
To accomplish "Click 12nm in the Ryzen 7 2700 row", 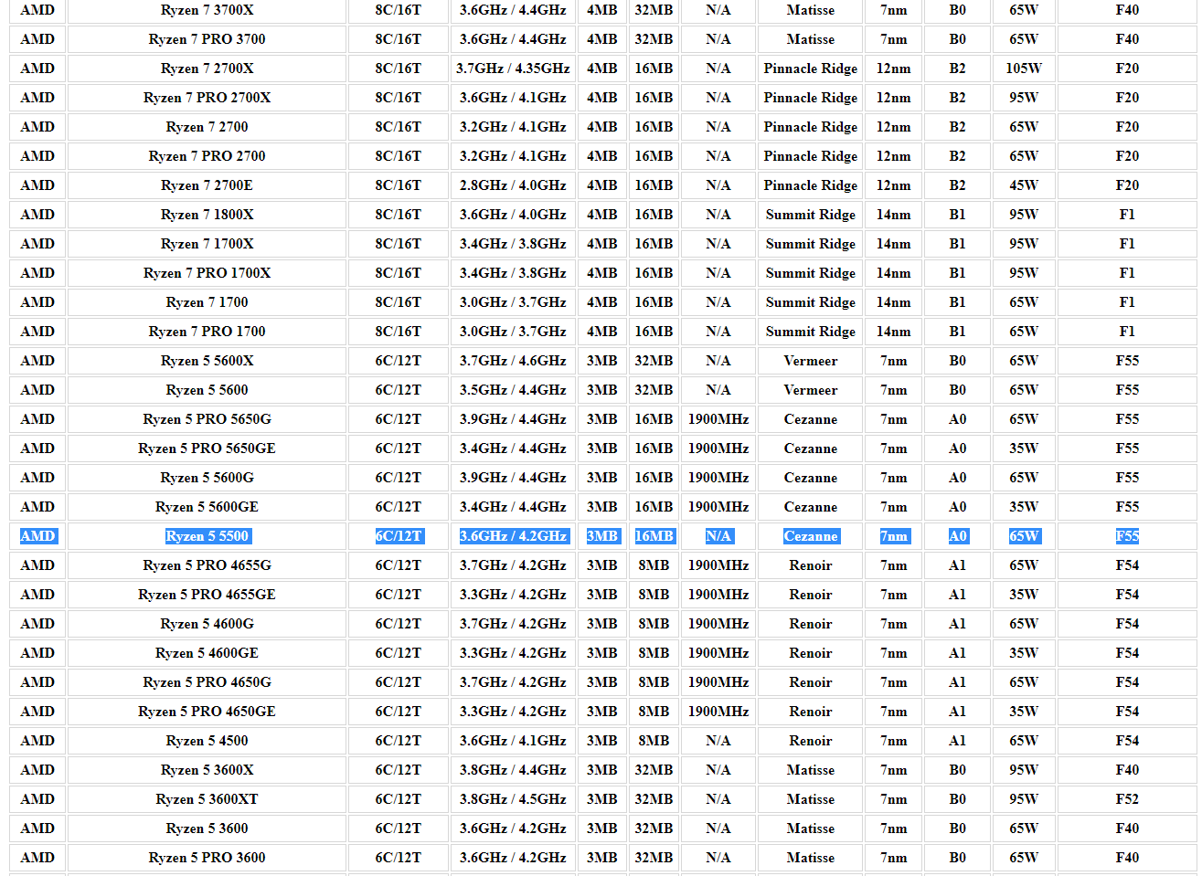I will click(894, 127).
